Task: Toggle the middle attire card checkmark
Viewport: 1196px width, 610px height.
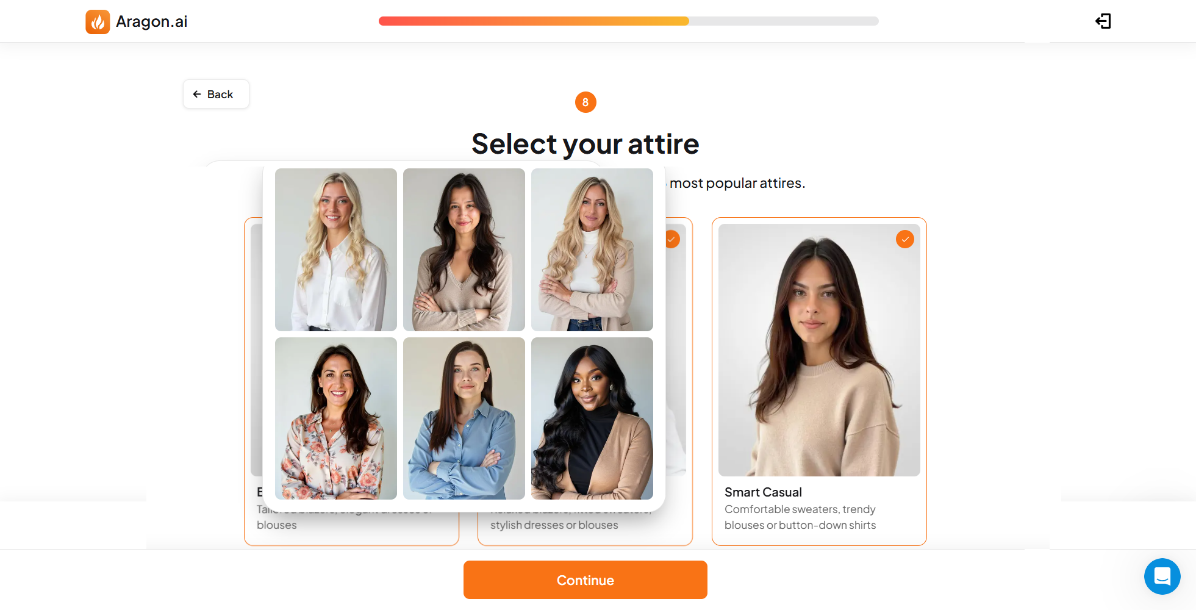Action: 672,239
